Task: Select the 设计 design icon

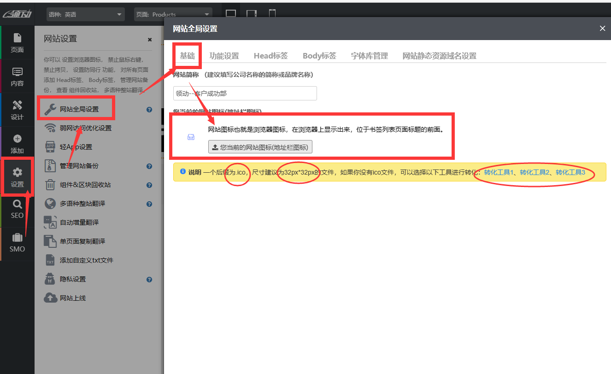Action: coord(17,110)
